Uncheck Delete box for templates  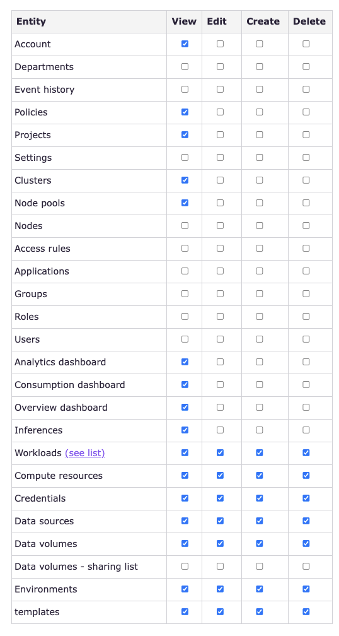(x=306, y=611)
